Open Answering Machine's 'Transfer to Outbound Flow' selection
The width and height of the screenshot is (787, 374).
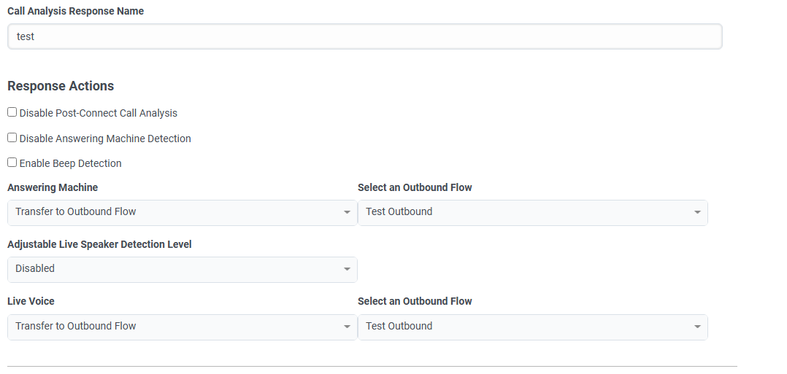pyautogui.click(x=175, y=212)
